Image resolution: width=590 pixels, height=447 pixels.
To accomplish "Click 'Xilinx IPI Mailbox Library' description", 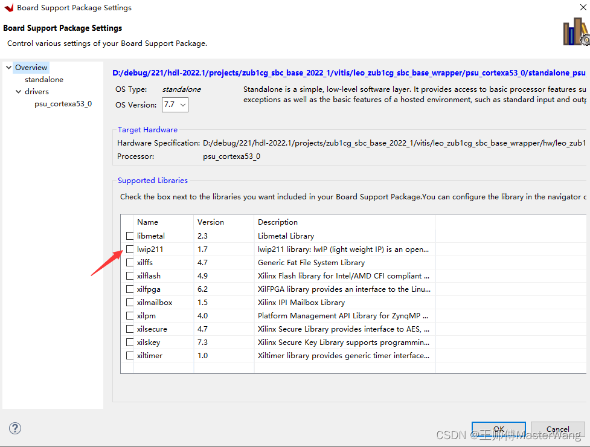I will coord(301,302).
